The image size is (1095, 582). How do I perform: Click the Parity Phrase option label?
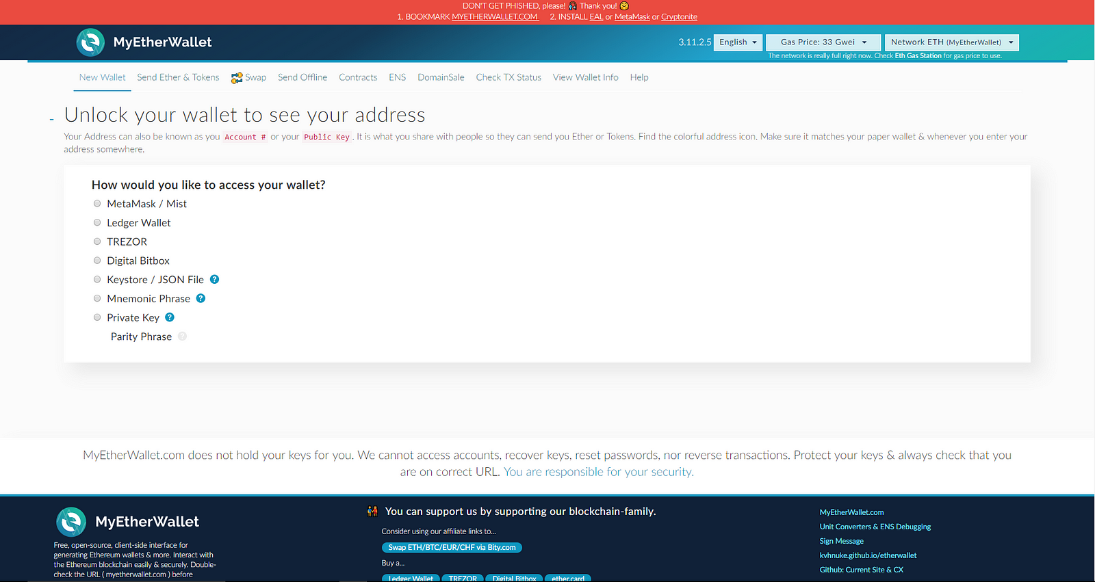coord(141,336)
